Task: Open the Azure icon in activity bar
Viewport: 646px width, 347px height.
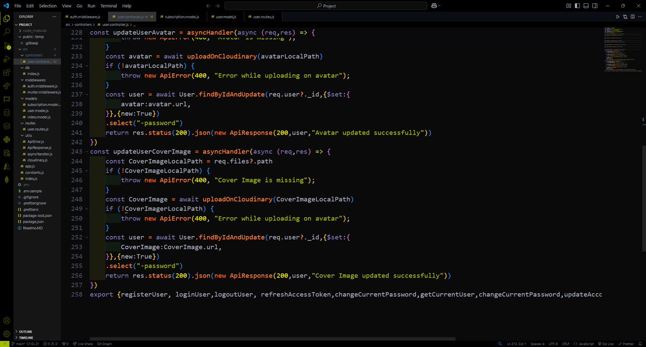Action: 6,166
